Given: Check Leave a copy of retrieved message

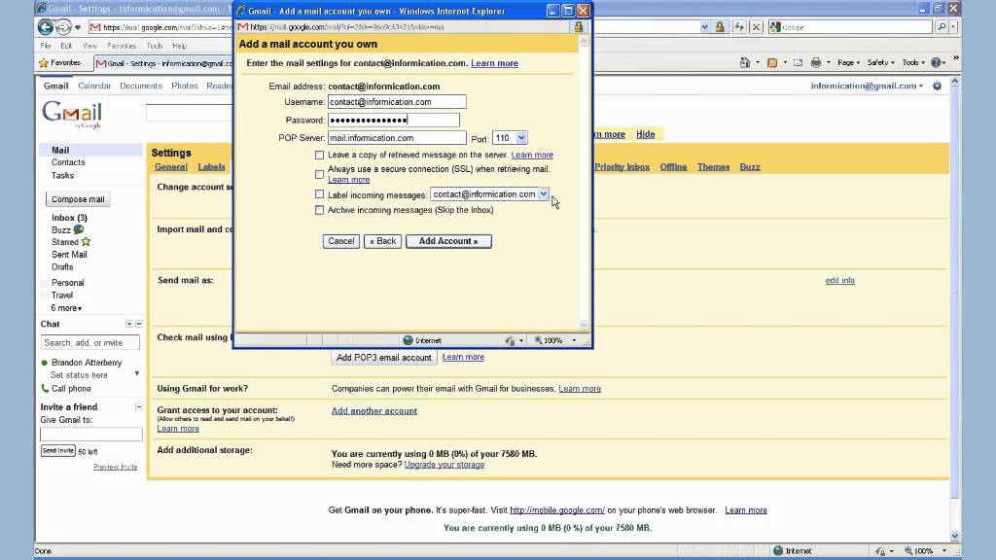Looking at the screenshot, I should [319, 155].
